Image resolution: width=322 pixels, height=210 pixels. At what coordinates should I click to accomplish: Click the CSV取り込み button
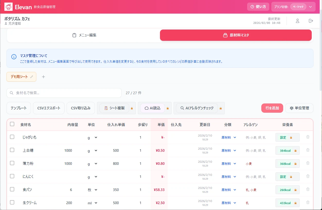pyautogui.click(x=81, y=108)
